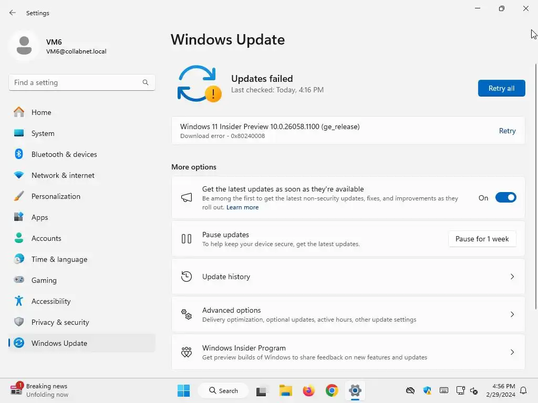The width and height of the screenshot is (538, 403).
Task: Select Personalization in the sidebar
Action: 81,196
